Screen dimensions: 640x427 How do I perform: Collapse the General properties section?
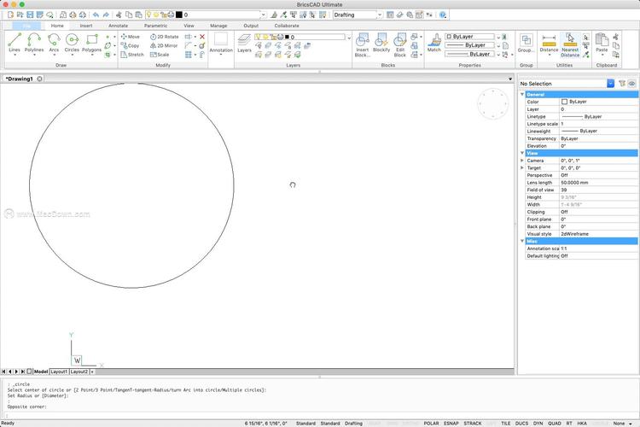522,95
